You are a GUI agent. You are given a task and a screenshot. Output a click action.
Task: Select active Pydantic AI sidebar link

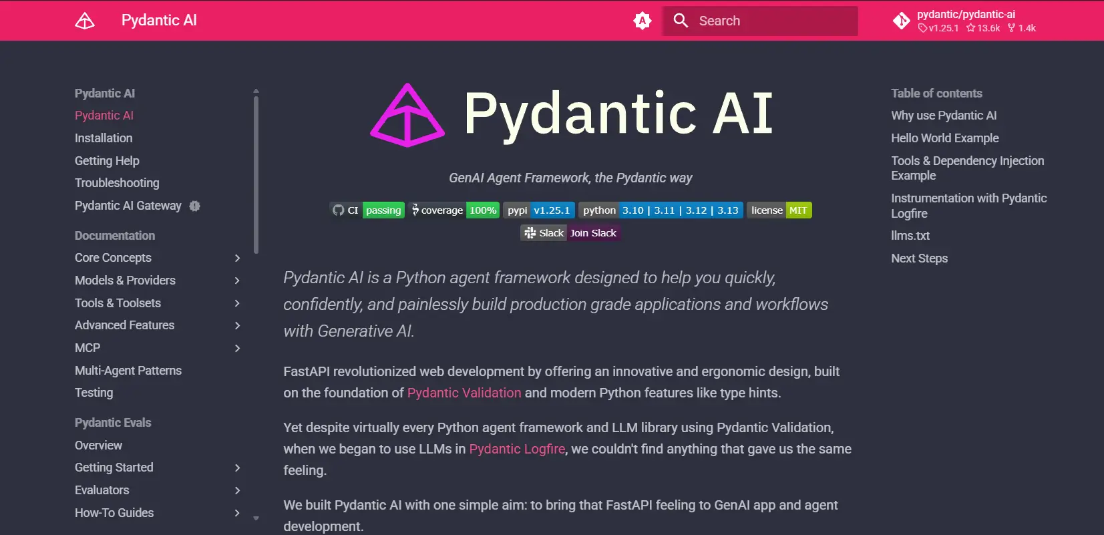[104, 116]
